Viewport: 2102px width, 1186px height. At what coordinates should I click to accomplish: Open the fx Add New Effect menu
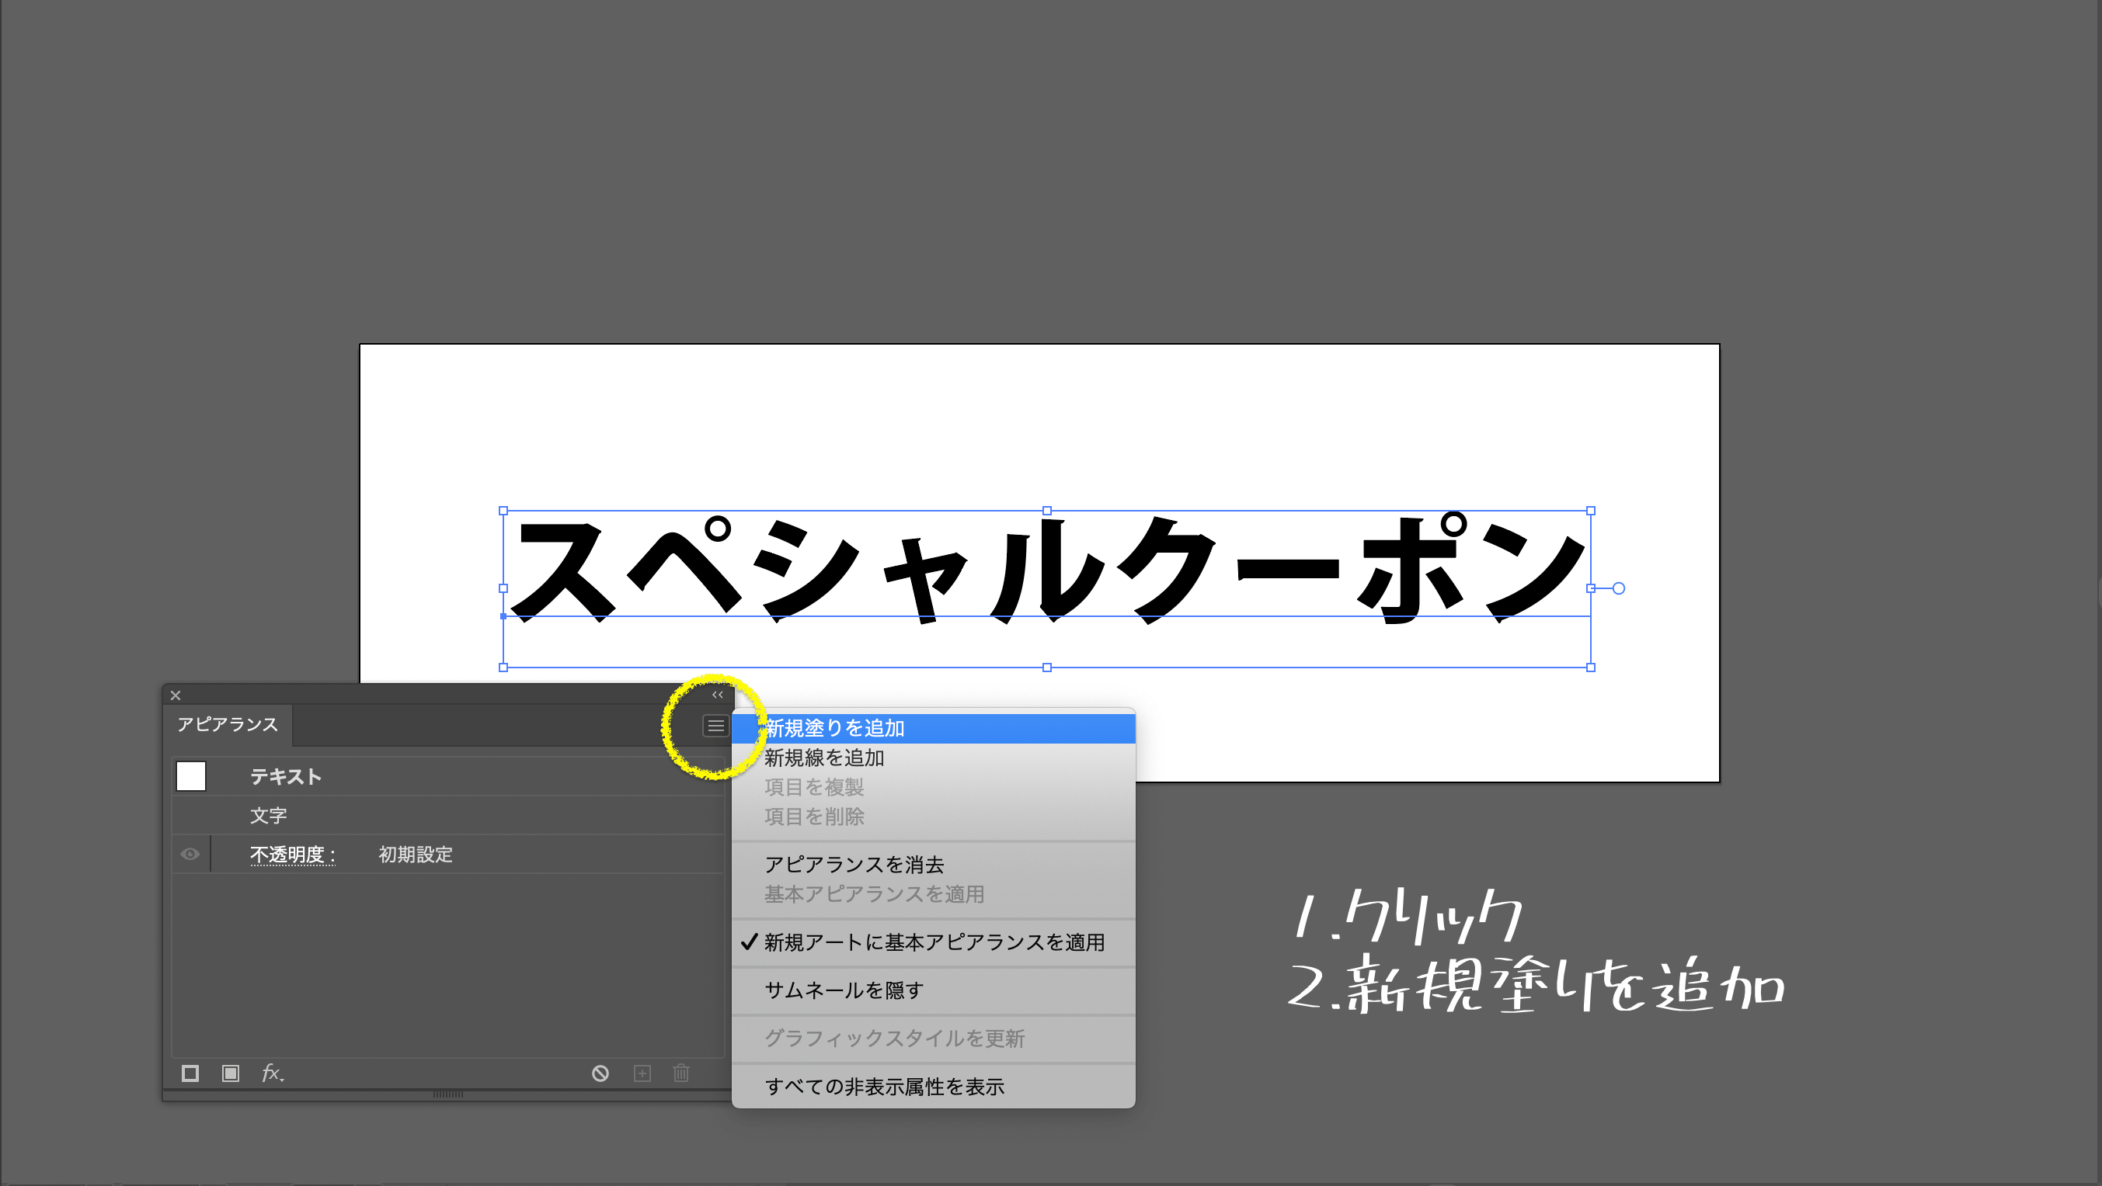pos(273,1073)
